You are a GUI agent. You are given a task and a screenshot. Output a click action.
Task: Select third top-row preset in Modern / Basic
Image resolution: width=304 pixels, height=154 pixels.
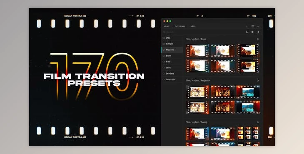pyautogui.click(x=248, y=50)
